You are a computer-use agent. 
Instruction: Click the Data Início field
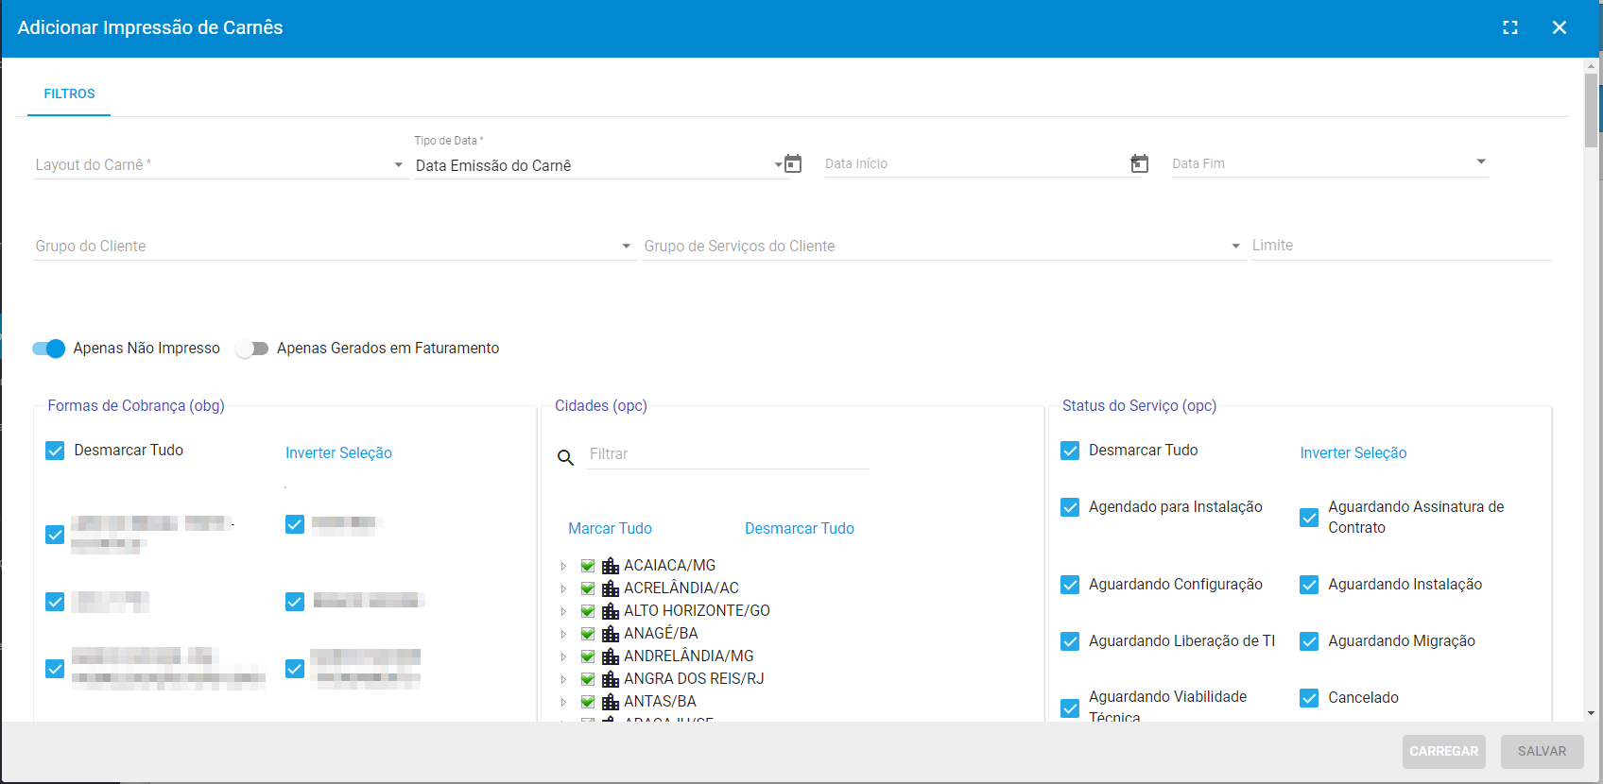click(976, 163)
